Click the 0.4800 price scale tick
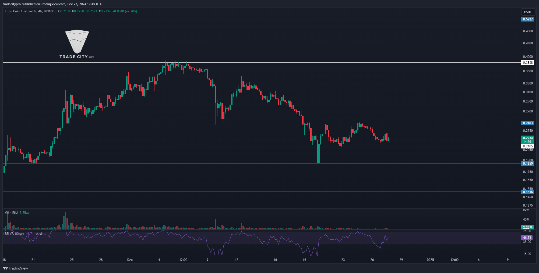 tap(528, 31)
